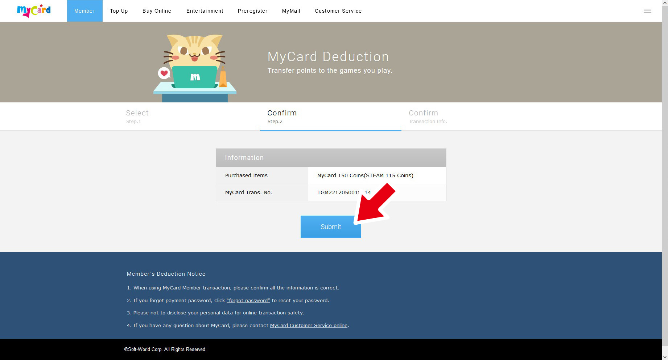Image resolution: width=668 pixels, height=360 pixels.
Task: Select the Preregister menu item
Action: click(x=253, y=11)
